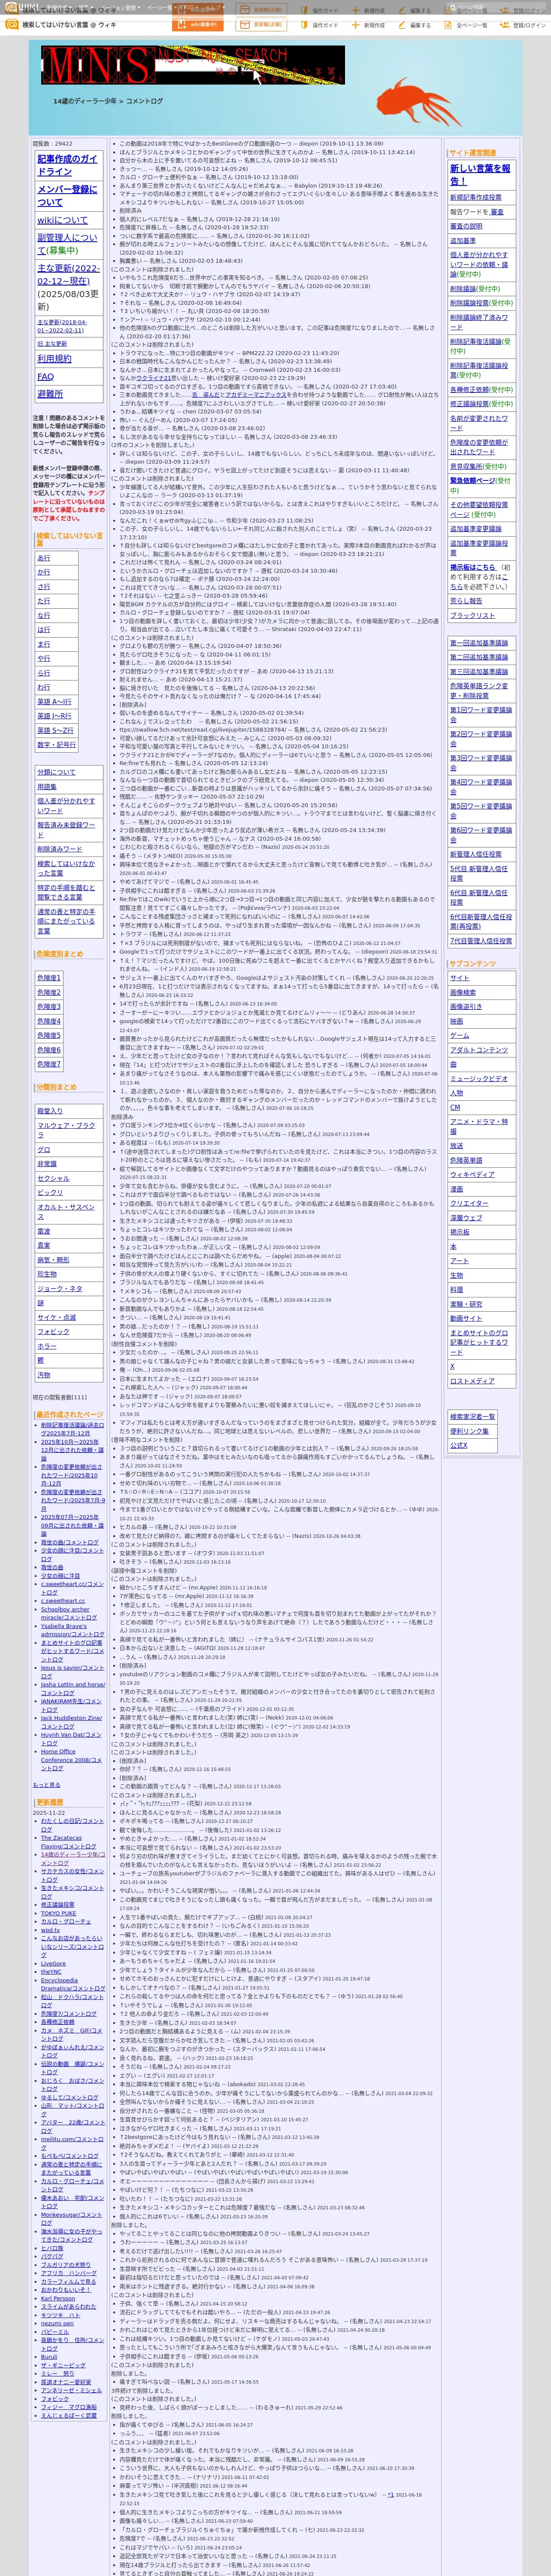Image resolution: width=551 pixels, height=2576 pixels.
Task: Open the 利用規約 sidebar link
Action: tap(54, 358)
